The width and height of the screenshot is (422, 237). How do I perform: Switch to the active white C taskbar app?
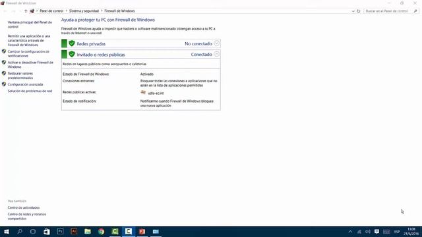tap(129, 231)
